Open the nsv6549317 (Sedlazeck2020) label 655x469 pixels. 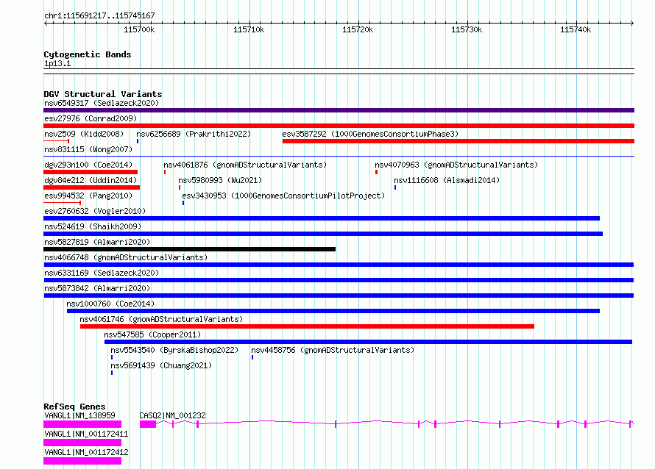[x=102, y=103]
